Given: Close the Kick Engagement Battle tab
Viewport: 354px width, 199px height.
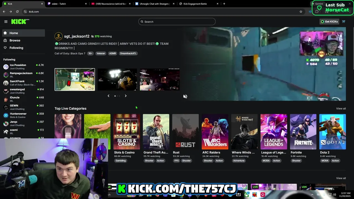Looking at the screenshot, I should point(217,4).
